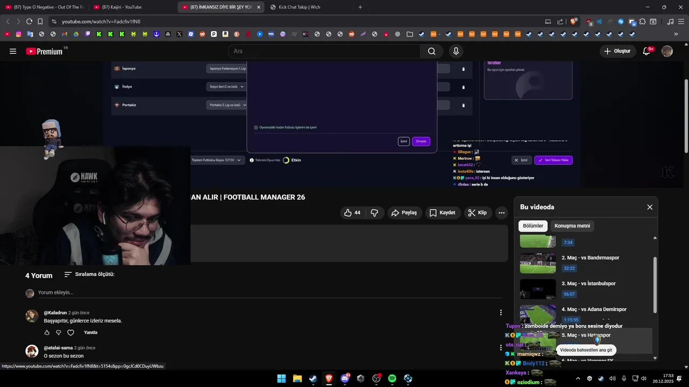Open YouTube notifications bell
This screenshot has height=387, width=689.
point(648,51)
